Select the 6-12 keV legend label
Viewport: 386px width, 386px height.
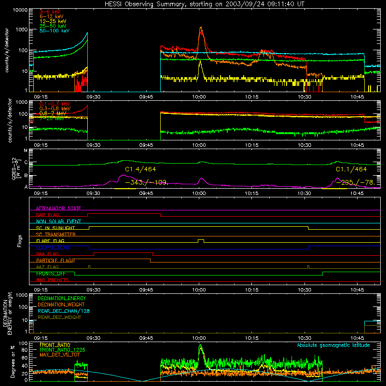click(51, 16)
